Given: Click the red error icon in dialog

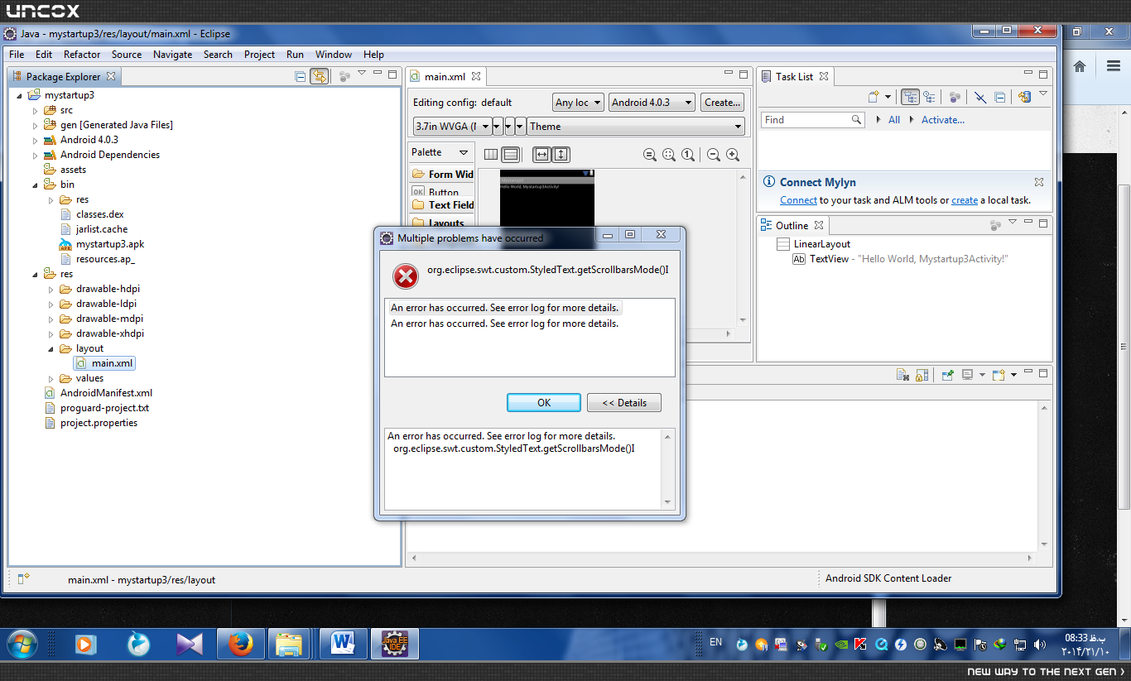Looking at the screenshot, I should 406,276.
